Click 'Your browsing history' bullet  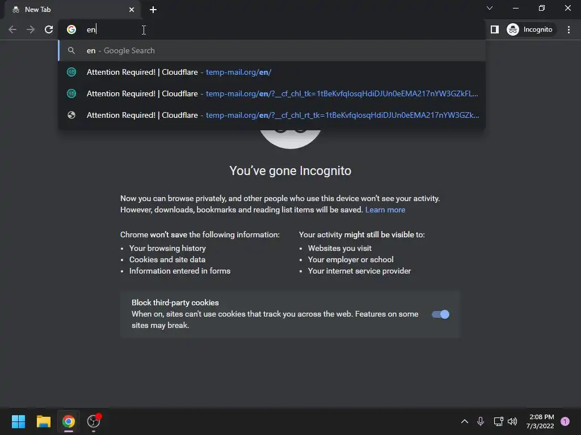click(167, 248)
